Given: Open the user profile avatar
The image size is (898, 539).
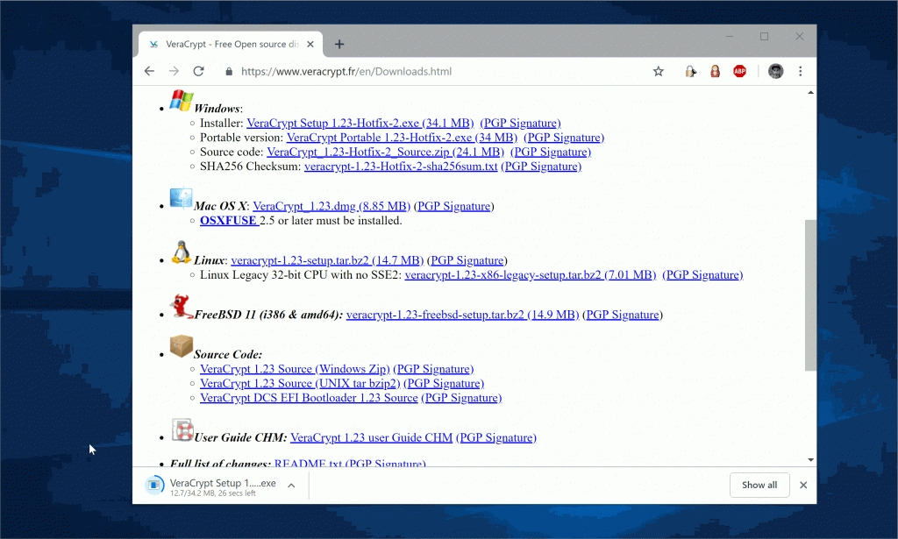Looking at the screenshot, I should [775, 72].
